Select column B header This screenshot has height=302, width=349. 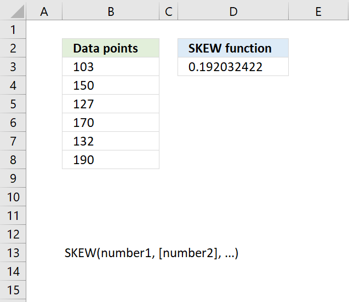coord(111,11)
